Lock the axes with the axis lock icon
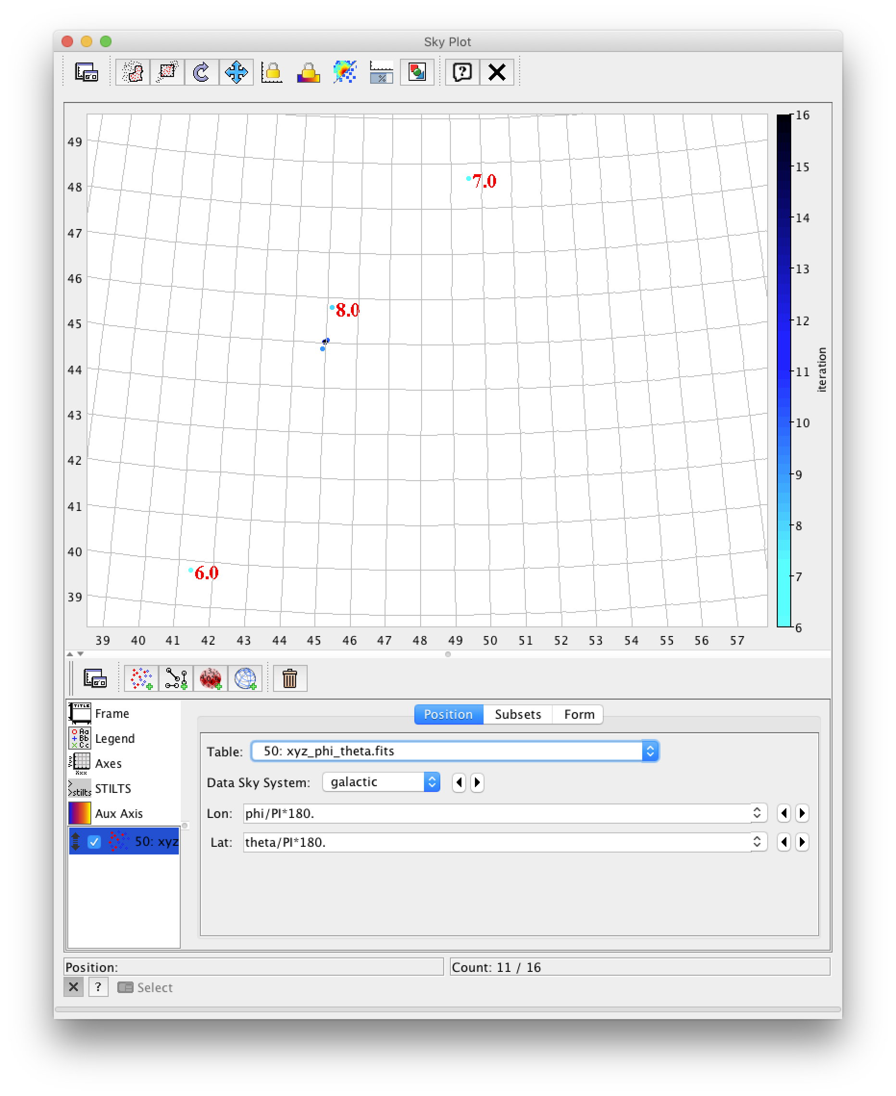The image size is (896, 1096). point(272,72)
